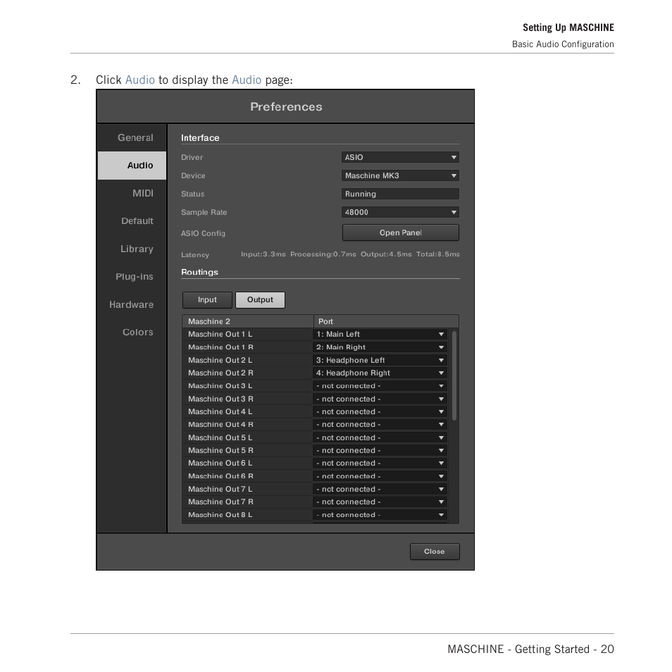The image size is (672, 672).
Task: Click the routings list vertical scrollbar
Action: [454, 375]
